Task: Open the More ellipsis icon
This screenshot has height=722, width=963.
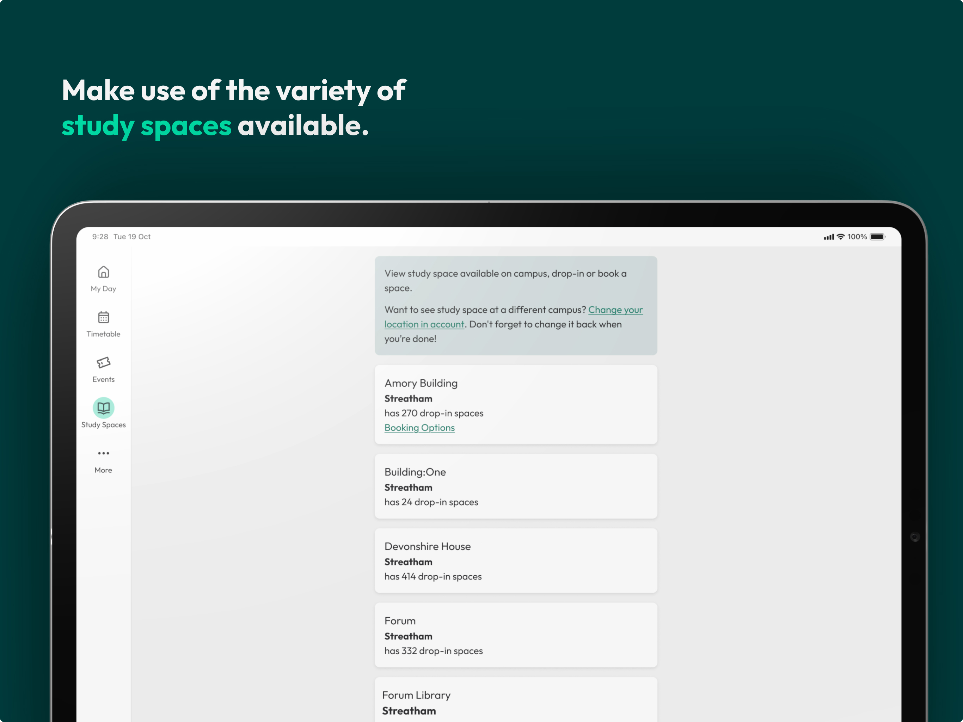Action: pyautogui.click(x=103, y=453)
